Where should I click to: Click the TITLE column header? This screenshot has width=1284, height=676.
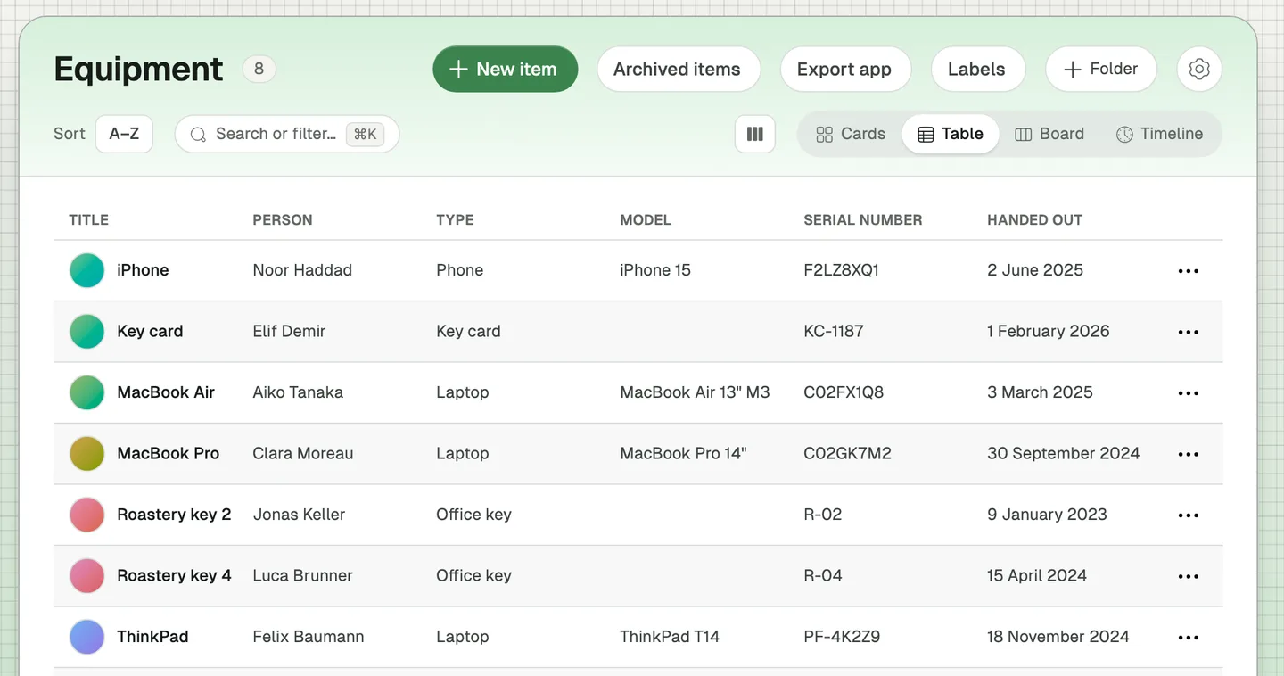[89, 220]
